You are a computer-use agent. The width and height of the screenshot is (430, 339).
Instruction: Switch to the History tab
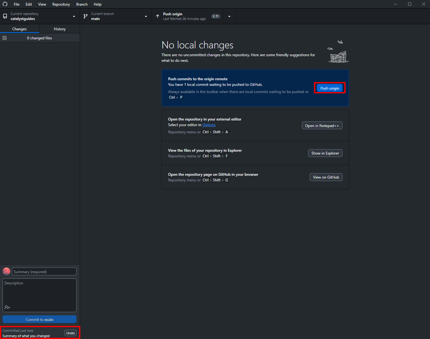tap(59, 29)
